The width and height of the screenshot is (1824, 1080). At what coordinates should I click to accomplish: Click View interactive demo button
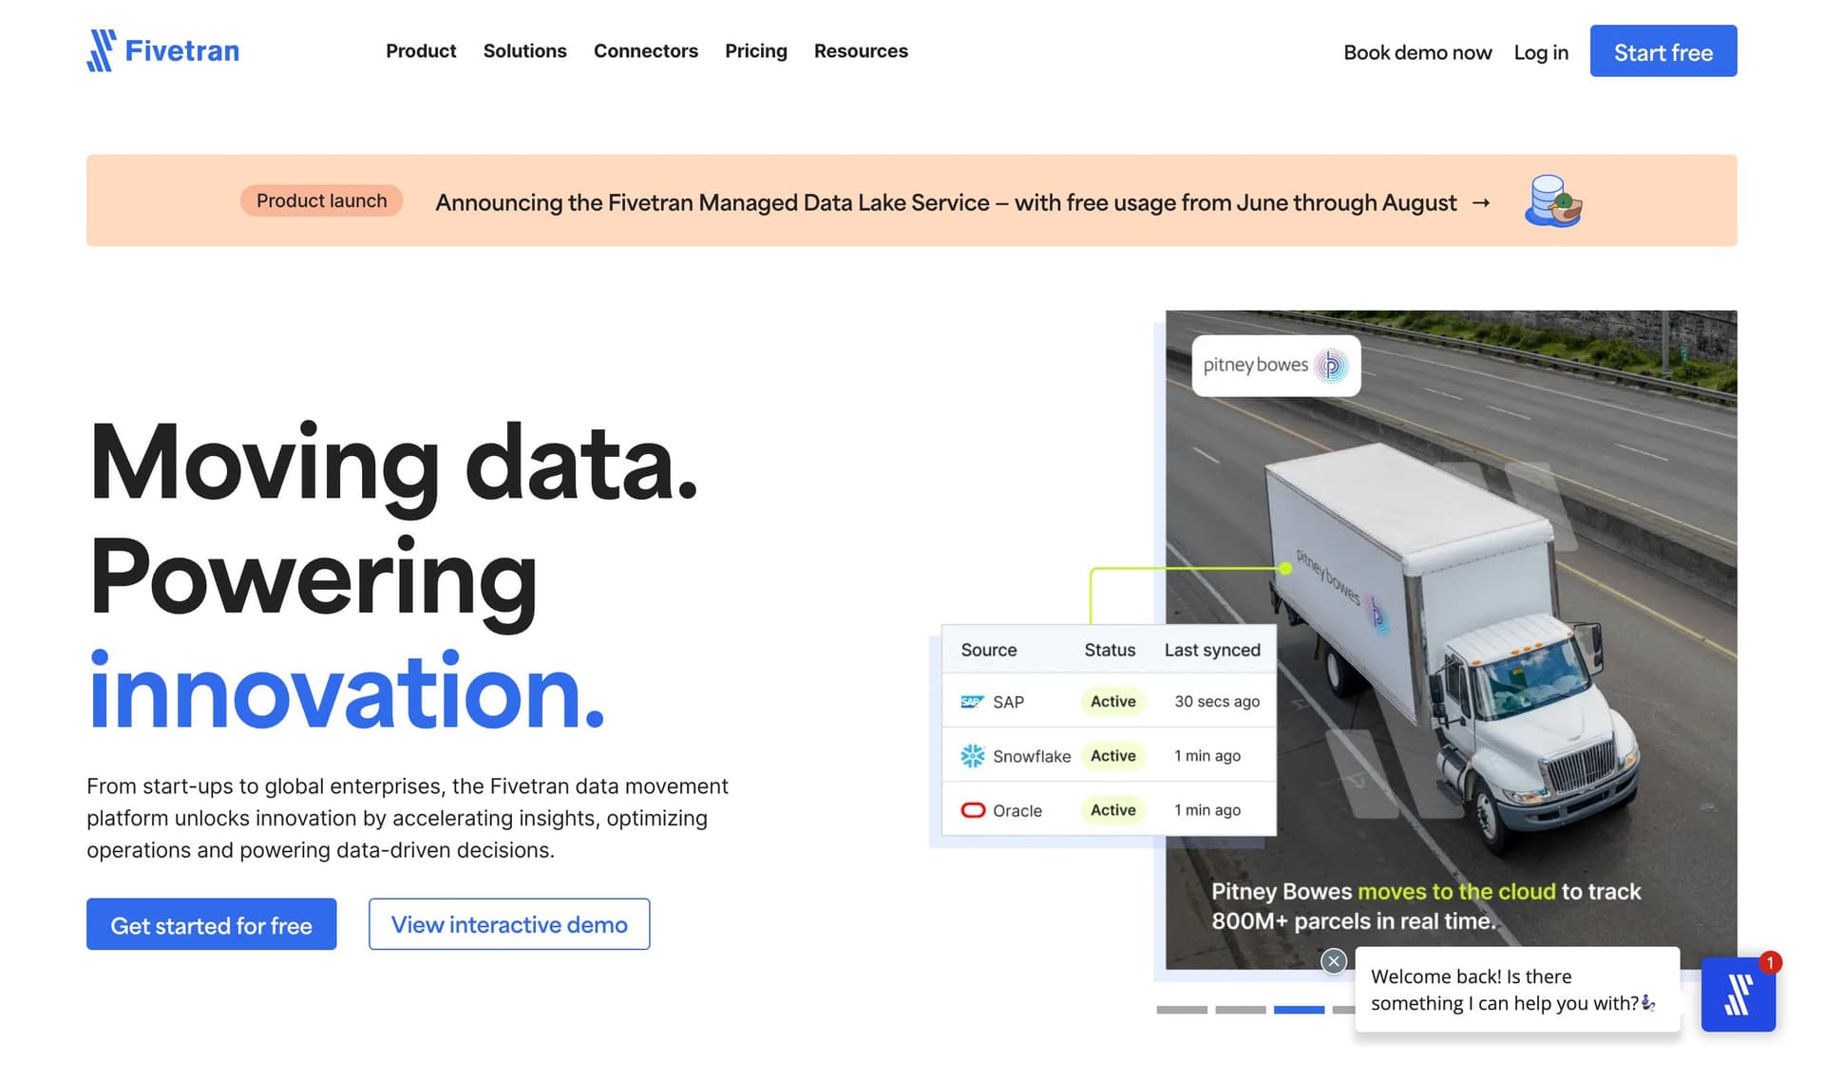click(509, 924)
